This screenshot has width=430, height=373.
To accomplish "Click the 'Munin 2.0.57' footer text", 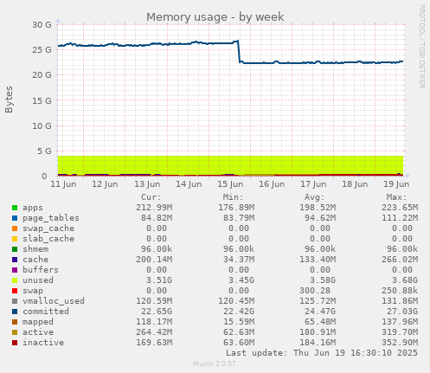I will point(215,363).
